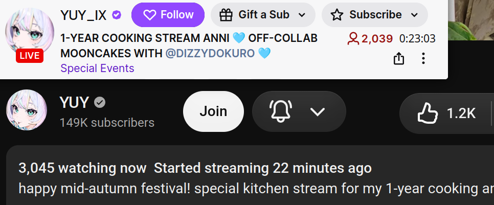Expand the Gift a Sub dropdown arrow
This screenshot has width=494, height=205.
(x=302, y=15)
